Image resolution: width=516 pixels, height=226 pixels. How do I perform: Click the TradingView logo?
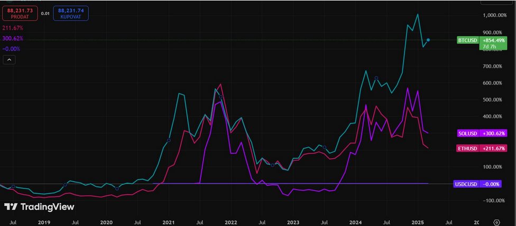click(x=39, y=207)
